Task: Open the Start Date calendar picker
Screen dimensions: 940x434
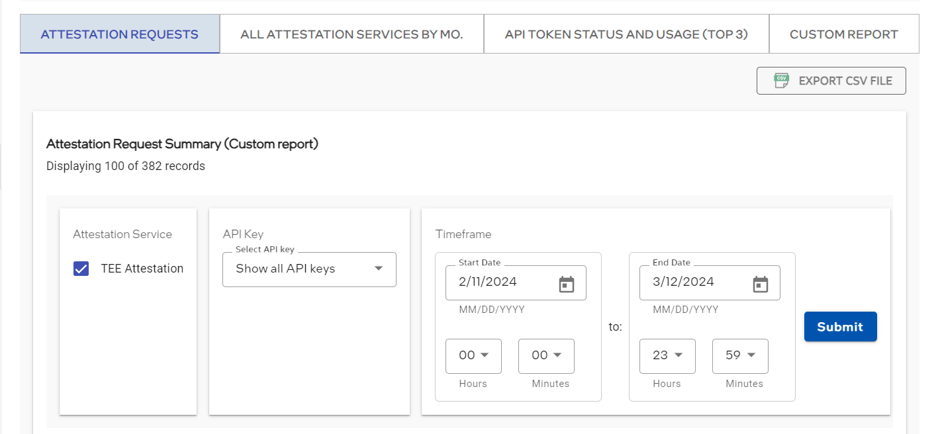Action: (567, 284)
